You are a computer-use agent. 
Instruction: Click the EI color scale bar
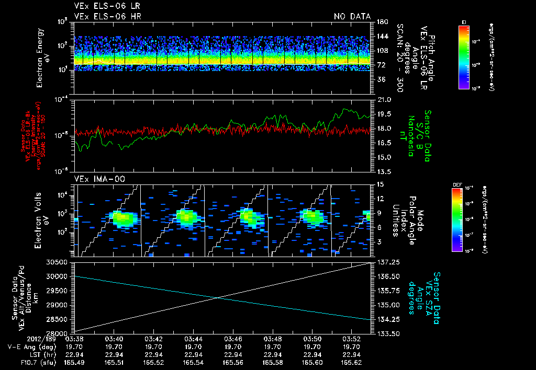(x=464, y=57)
